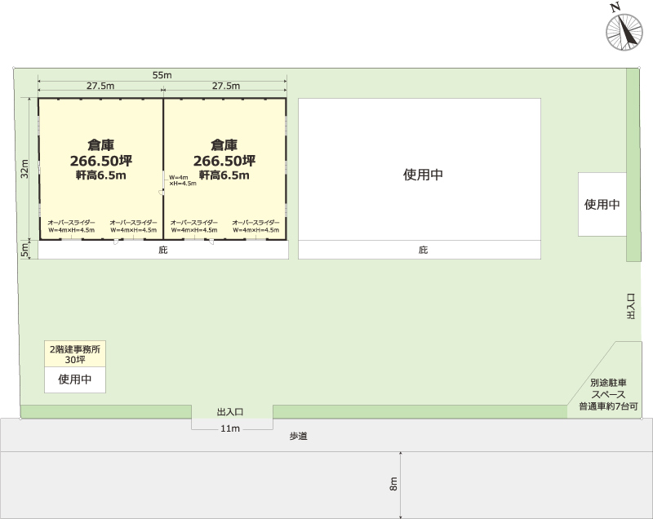The height and width of the screenshot is (519, 653).
Task: Click the 庇 label under the warehouses
Action: [162, 251]
